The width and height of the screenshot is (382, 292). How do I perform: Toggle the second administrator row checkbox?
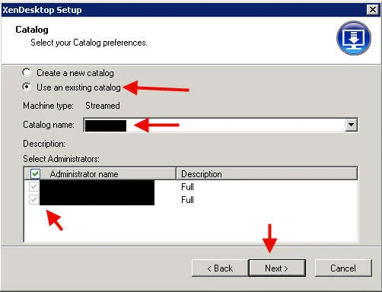[x=33, y=199]
